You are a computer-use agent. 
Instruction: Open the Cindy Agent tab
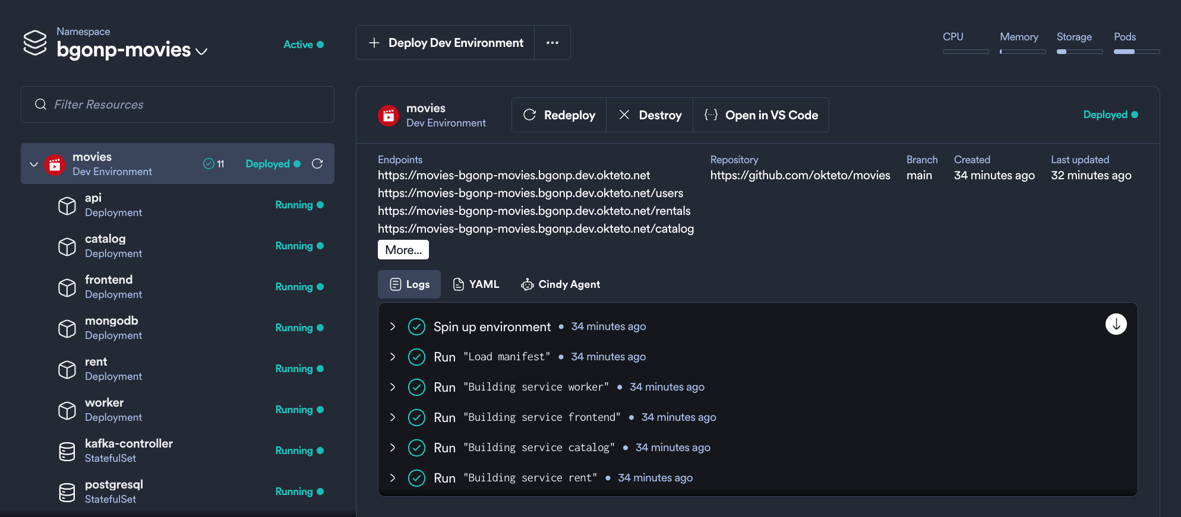tap(561, 284)
